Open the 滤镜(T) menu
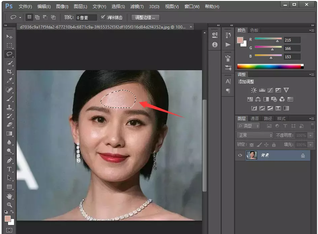 click(x=137, y=7)
